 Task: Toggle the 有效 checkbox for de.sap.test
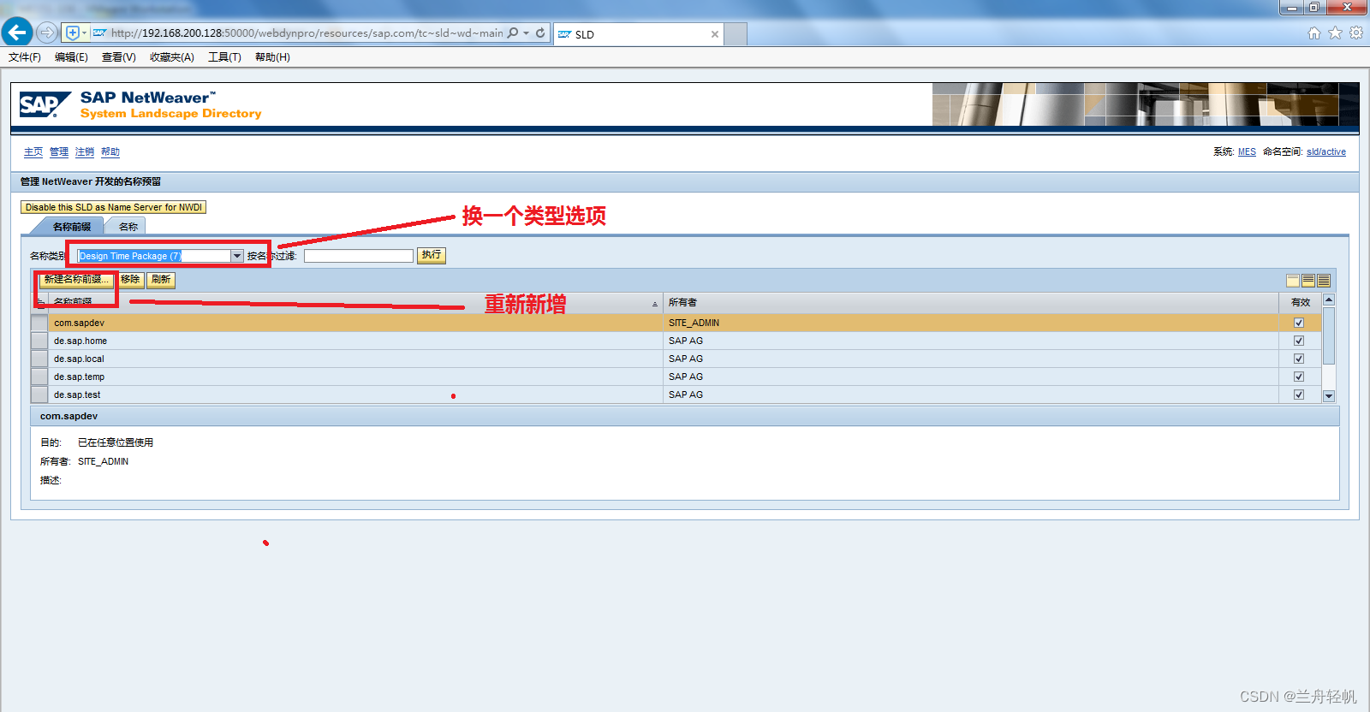pos(1299,395)
